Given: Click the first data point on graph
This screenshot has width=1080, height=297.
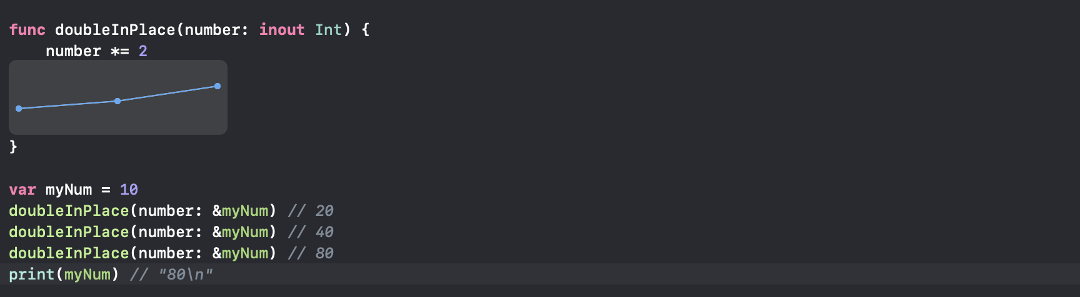Looking at the screenshot, I should (x=19, y=109).
